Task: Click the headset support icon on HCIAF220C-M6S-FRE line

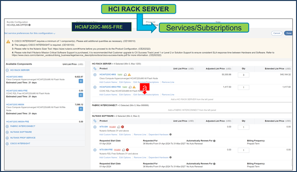Action: tap(130, 87)
